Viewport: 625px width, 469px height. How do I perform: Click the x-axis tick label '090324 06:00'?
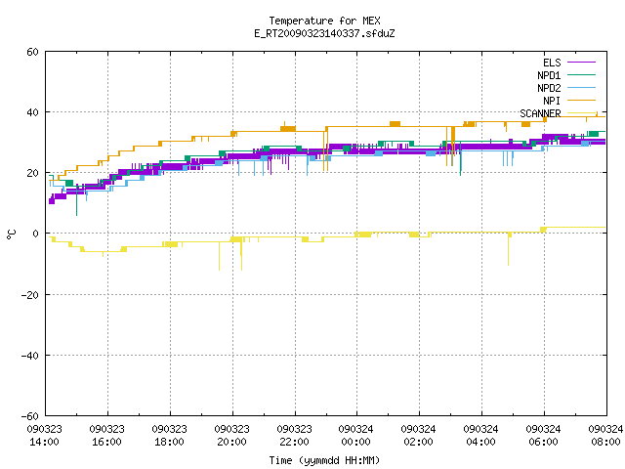point(544,436)
